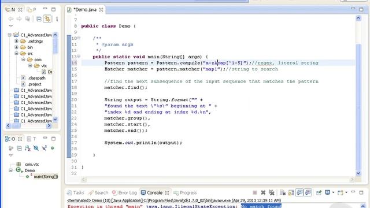Open the Open Console dropdown arrow
The height and width of the screenshot is (208, 370).
click(346, 192)
